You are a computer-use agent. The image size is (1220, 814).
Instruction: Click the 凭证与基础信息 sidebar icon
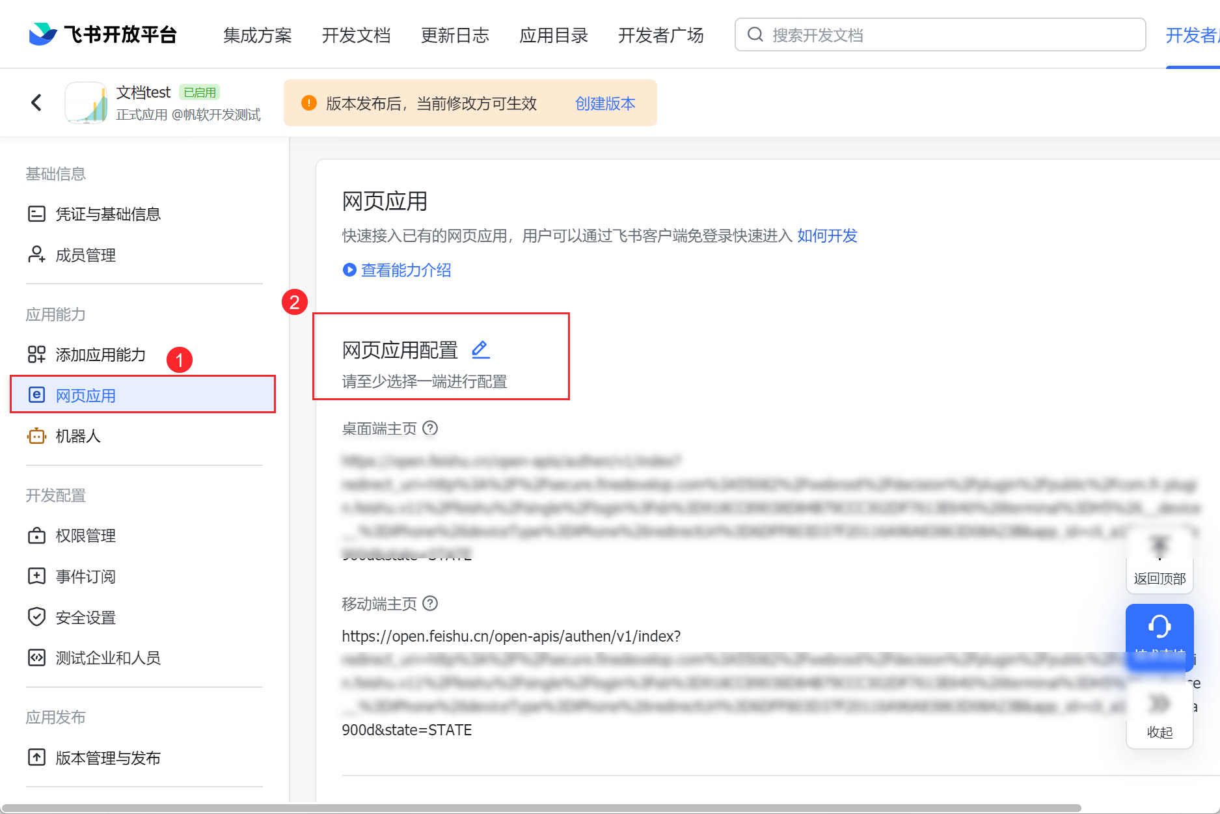coord(36,214)
